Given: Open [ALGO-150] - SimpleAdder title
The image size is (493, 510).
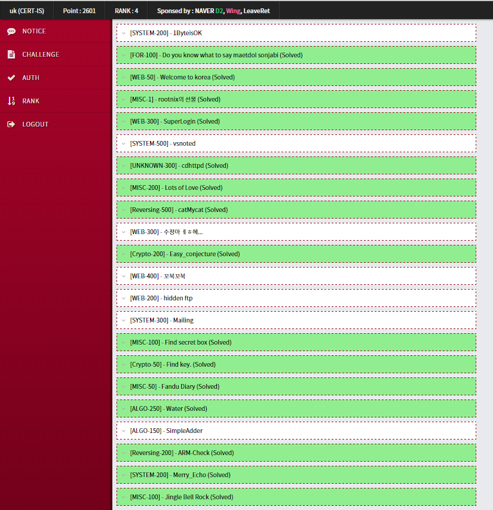Looking at the screenshot, I should [166, 431].
